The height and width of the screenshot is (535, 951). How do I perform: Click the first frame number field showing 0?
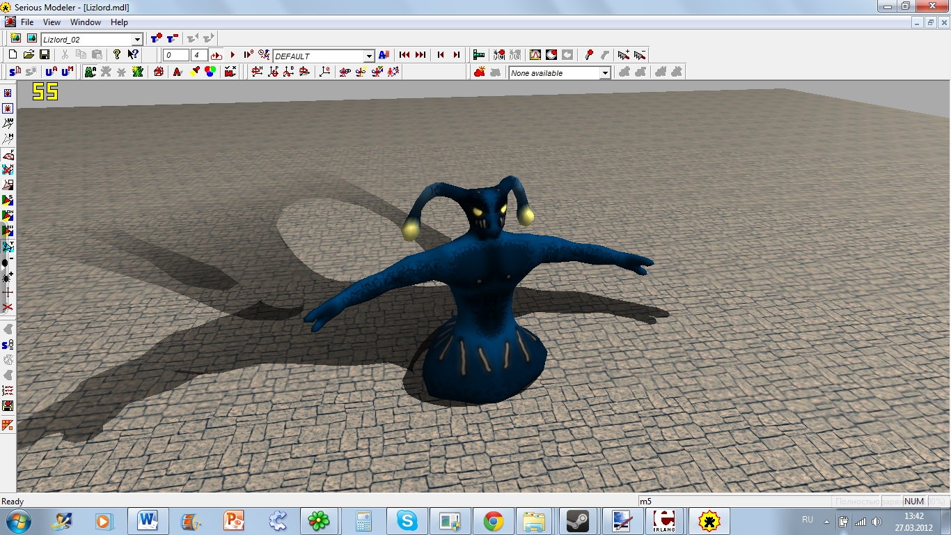(x=176, y=56)
